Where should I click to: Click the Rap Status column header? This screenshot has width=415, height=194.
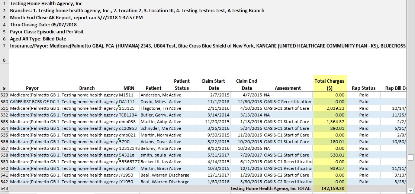click(x=364, y=88)
